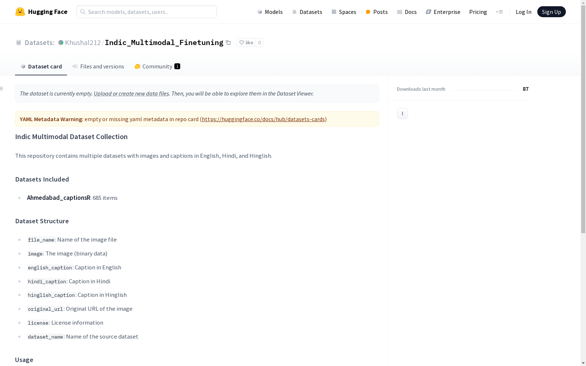Open Spaces in the top navigation

tap(344, 12)
